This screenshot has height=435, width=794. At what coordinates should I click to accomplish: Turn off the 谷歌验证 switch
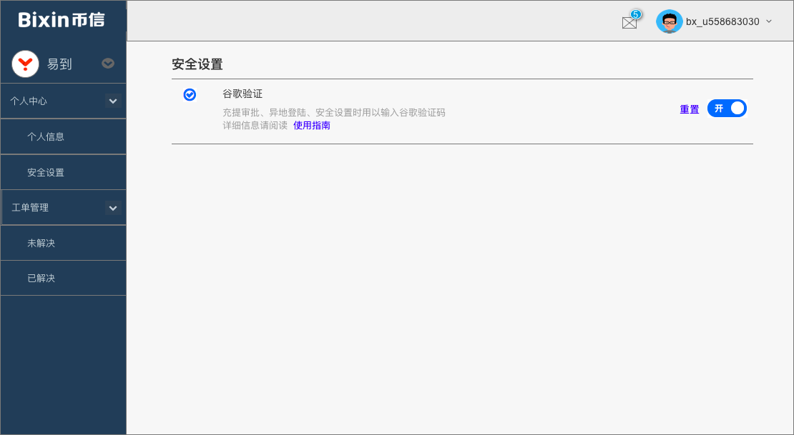click(x=727, y=109)
